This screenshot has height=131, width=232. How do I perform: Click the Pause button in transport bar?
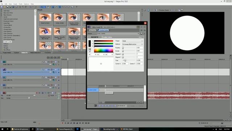[x=74, y=123]
